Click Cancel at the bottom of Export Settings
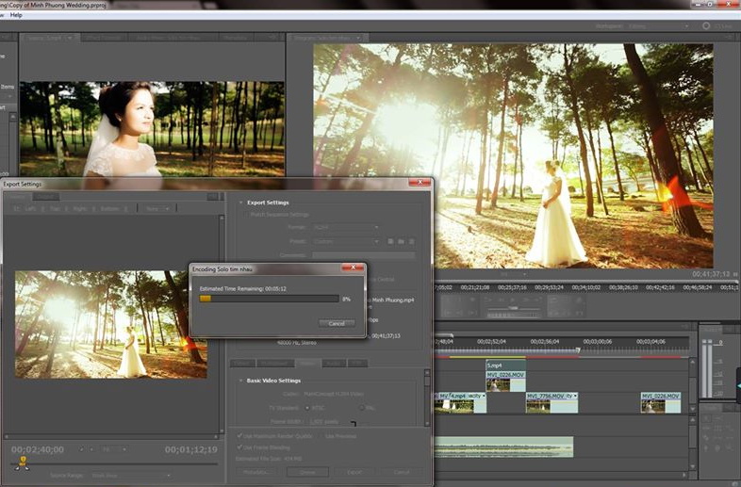Image resolution: width=741 pixels, height=487 pixels. tap(402, 472)
